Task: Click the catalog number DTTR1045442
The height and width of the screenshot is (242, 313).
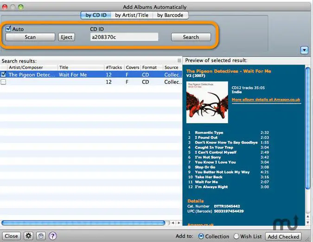Action: click(227, 206)
